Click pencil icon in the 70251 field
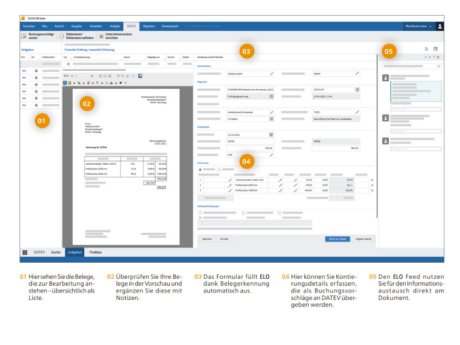 [357, 112]
